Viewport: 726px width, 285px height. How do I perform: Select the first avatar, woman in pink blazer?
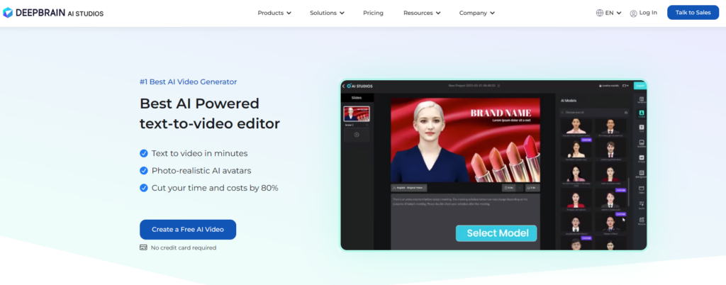pos(576,128)
